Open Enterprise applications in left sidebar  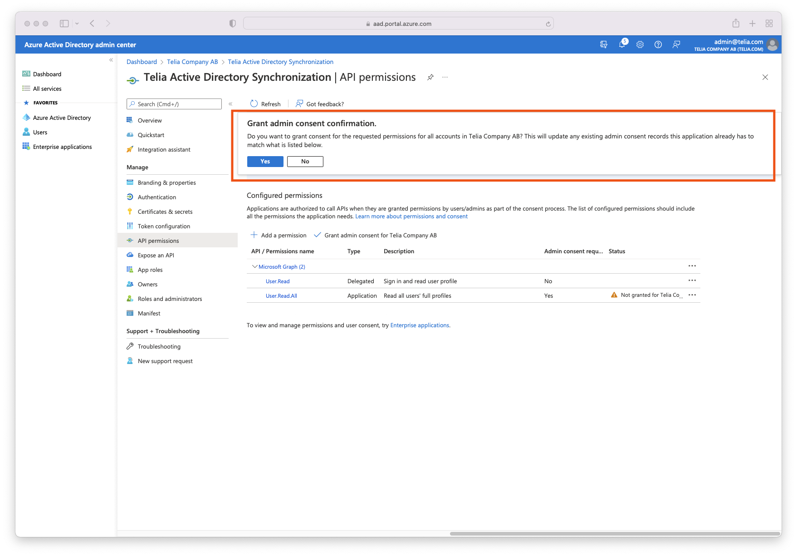click(x=57, y=147)
